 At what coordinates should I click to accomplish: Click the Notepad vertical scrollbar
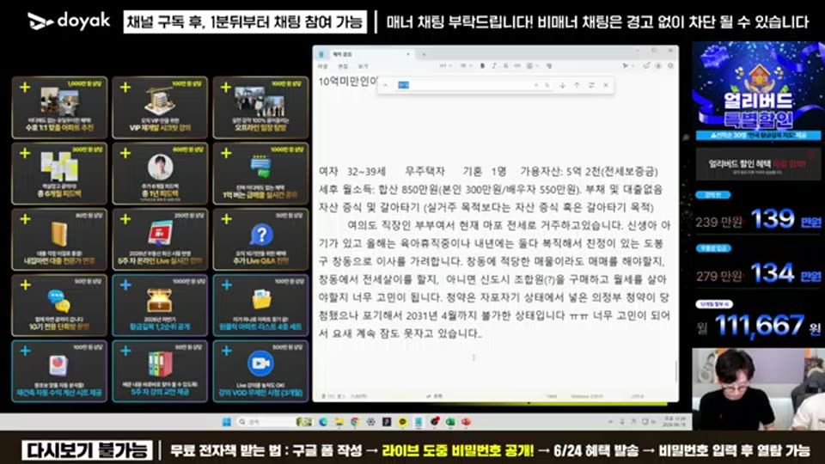click(x=676, y=371)
